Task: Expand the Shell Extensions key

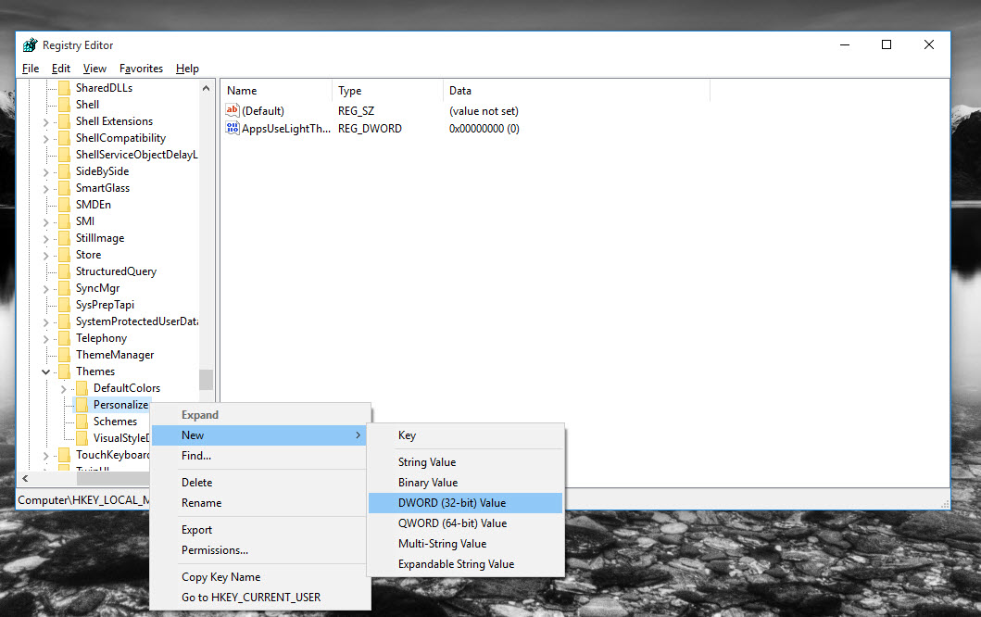Action: tap(45, 122)
